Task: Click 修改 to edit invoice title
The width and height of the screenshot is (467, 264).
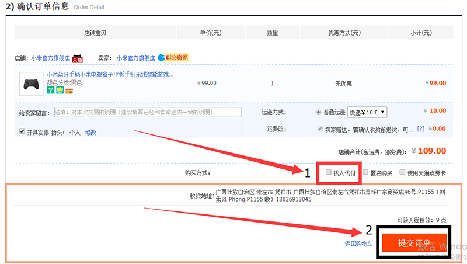Action: click(90, 133)
